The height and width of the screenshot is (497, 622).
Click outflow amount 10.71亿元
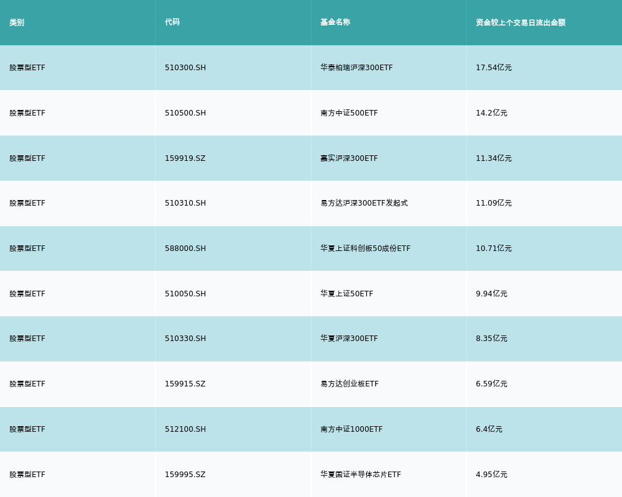tap(493, 248)
